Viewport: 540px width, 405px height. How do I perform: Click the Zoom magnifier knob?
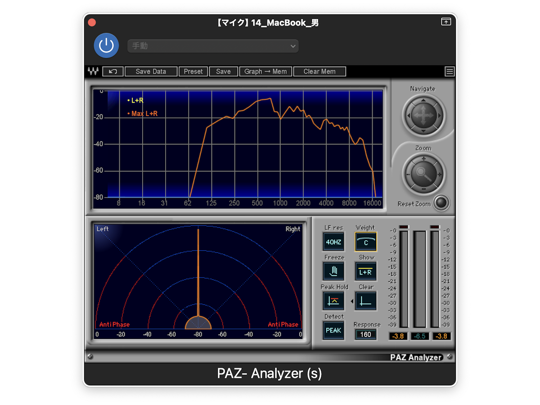[x=423, y=174]
